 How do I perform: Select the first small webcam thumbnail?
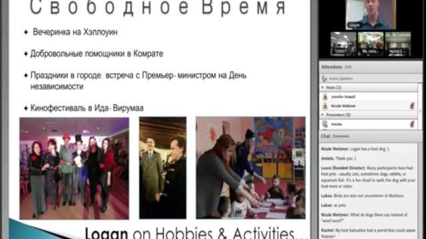pos(343,44)
